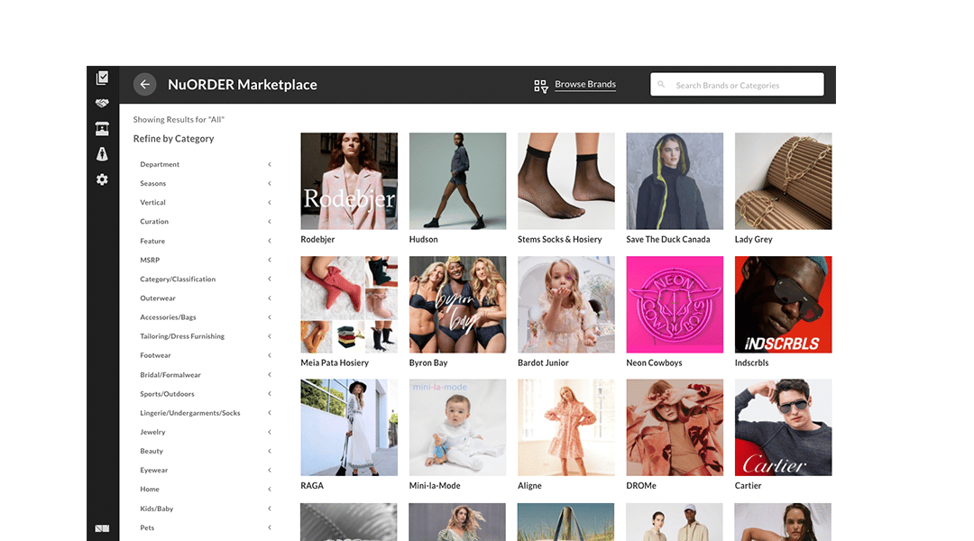Open the Stems Socks & Hosiery thumbnail
974x541 pixels.
pyautogui.click(x=565, y=180)
